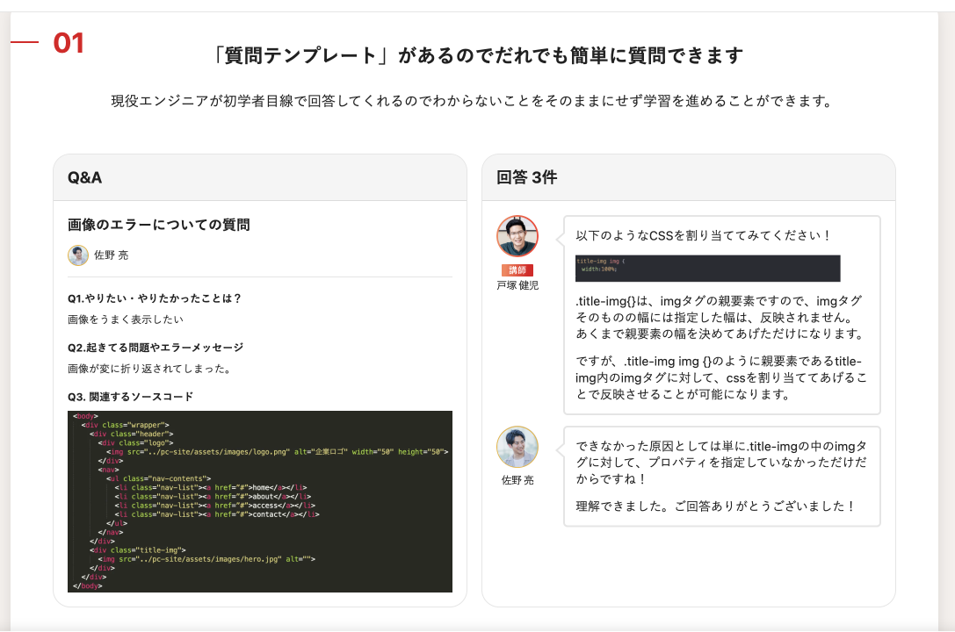This screenshot has height=632, width=955.
Task: Click the 戸塚 健児 name label
Action: point(517,285)
